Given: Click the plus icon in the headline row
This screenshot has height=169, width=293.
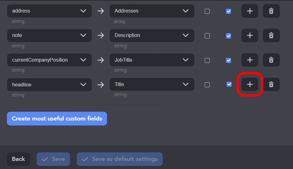Looking at the screenshot, I should tap(249, 84).
